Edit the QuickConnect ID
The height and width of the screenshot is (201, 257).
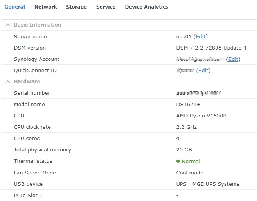point(203,71)
